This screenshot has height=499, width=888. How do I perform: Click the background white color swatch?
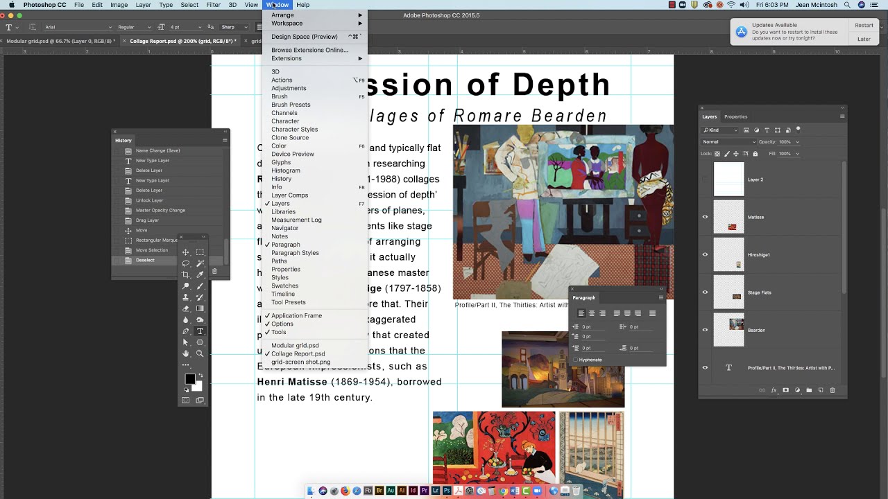pos(198,385)
